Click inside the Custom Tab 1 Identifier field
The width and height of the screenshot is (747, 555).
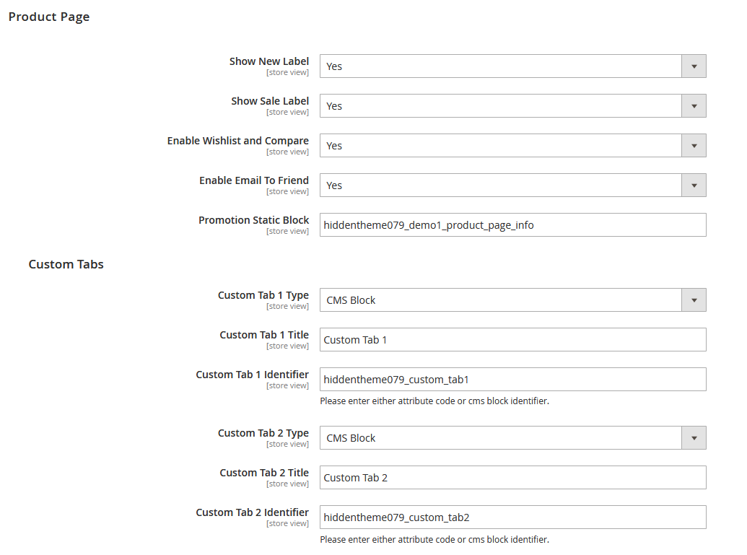[x=512, y=379]
